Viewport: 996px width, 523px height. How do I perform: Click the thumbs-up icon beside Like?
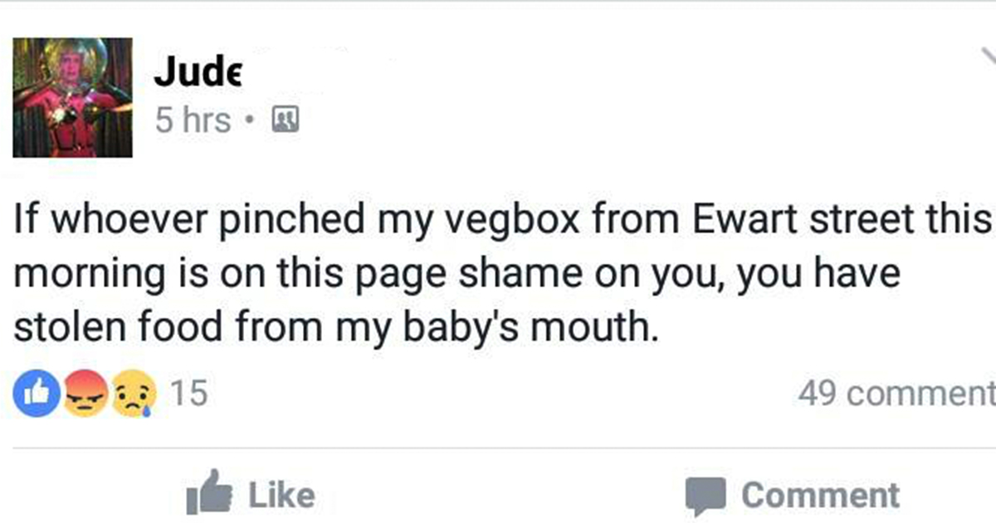pos(210,494)
